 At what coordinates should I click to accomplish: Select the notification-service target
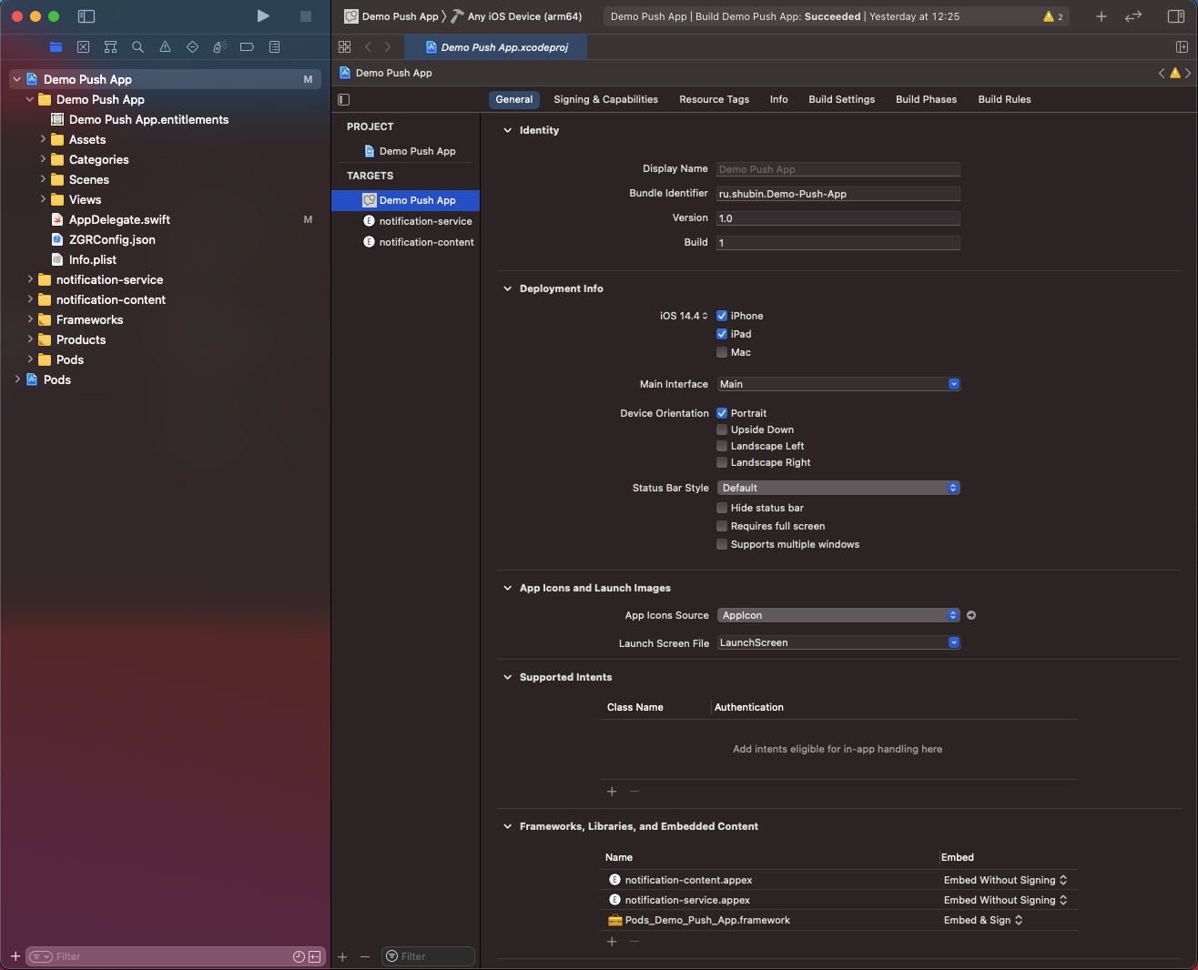click(405, 221)
